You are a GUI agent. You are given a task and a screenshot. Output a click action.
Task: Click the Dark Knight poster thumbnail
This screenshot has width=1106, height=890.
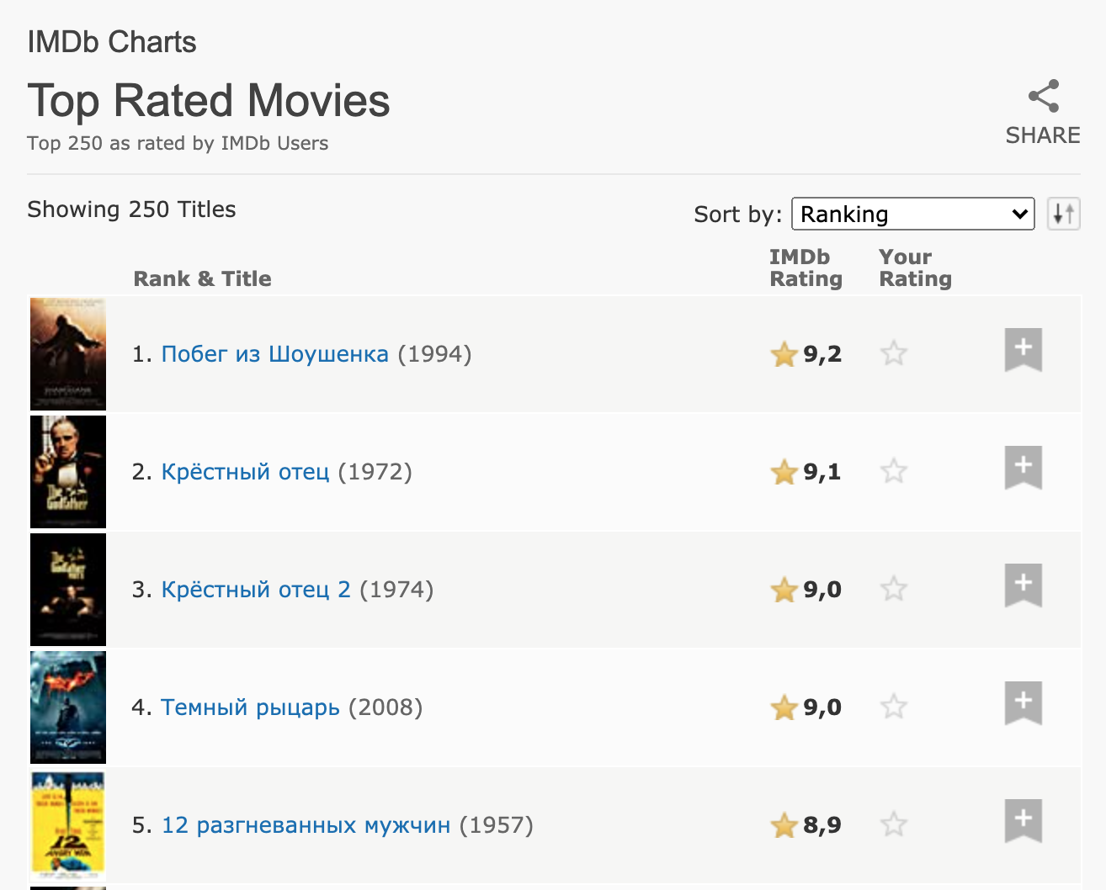[x=68, y=707]
